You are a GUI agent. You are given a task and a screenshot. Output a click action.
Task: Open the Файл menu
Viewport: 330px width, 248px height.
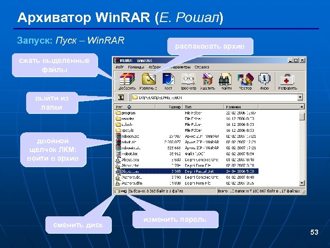pos(120,67)
